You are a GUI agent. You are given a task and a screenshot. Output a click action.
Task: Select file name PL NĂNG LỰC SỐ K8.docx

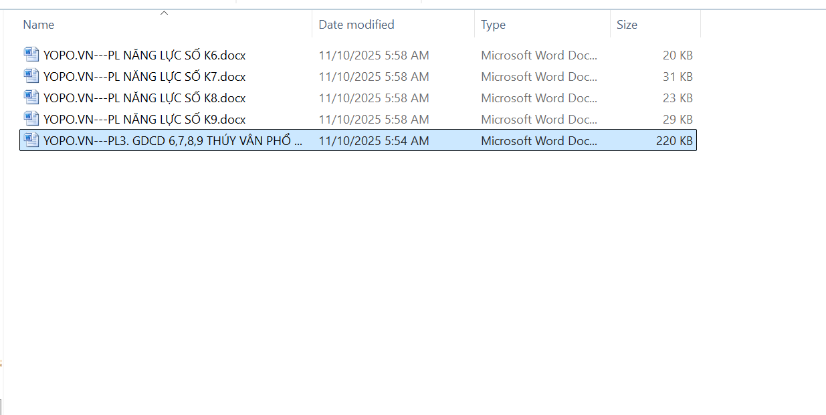click(x=144, y=98)
